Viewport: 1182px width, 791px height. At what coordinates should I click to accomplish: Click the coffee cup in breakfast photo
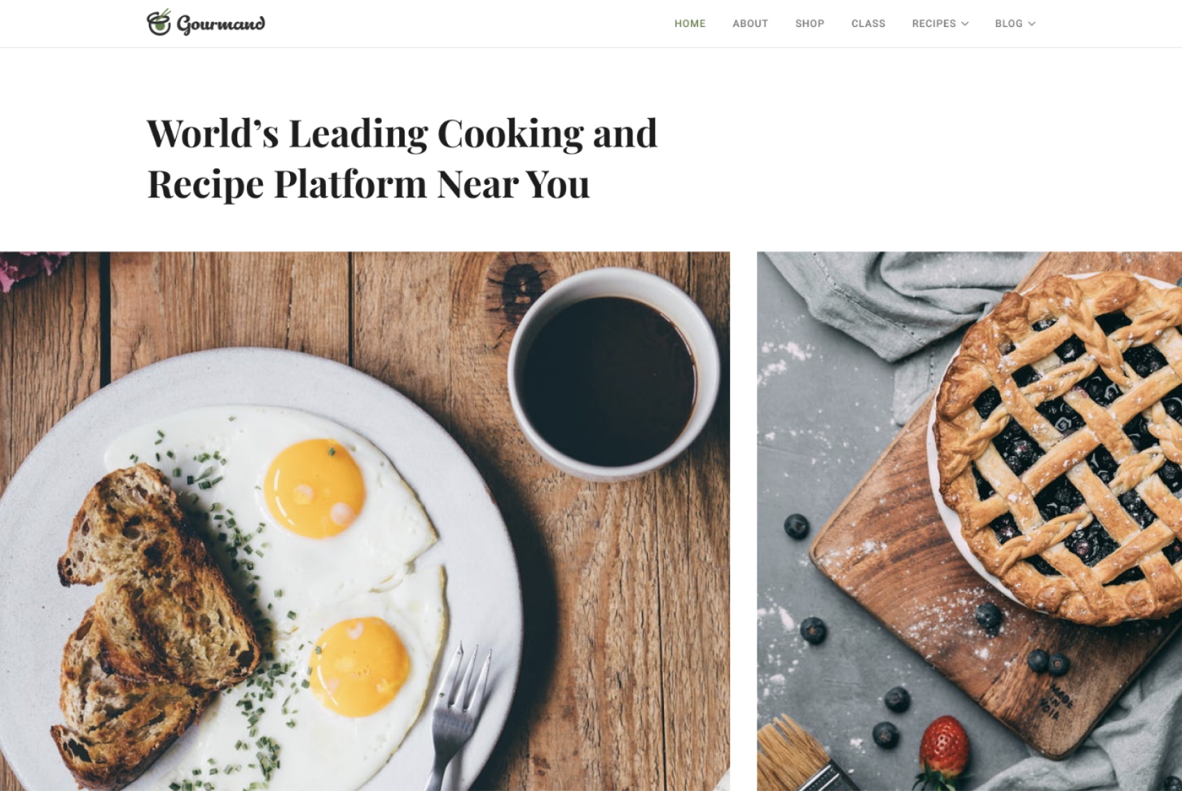coord(613,374)
